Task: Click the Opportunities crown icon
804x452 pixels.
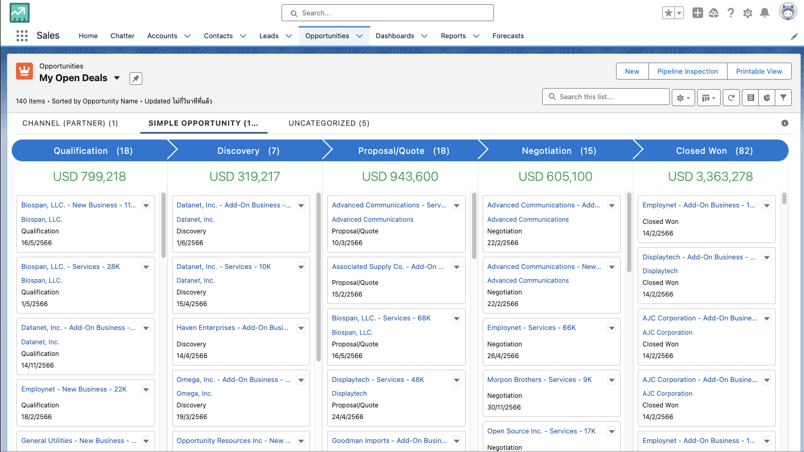Action: tap(24, 71)
